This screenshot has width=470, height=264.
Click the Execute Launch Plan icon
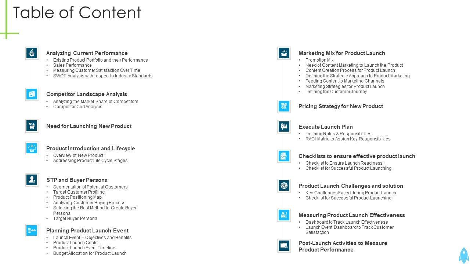(x=284, y=126)
